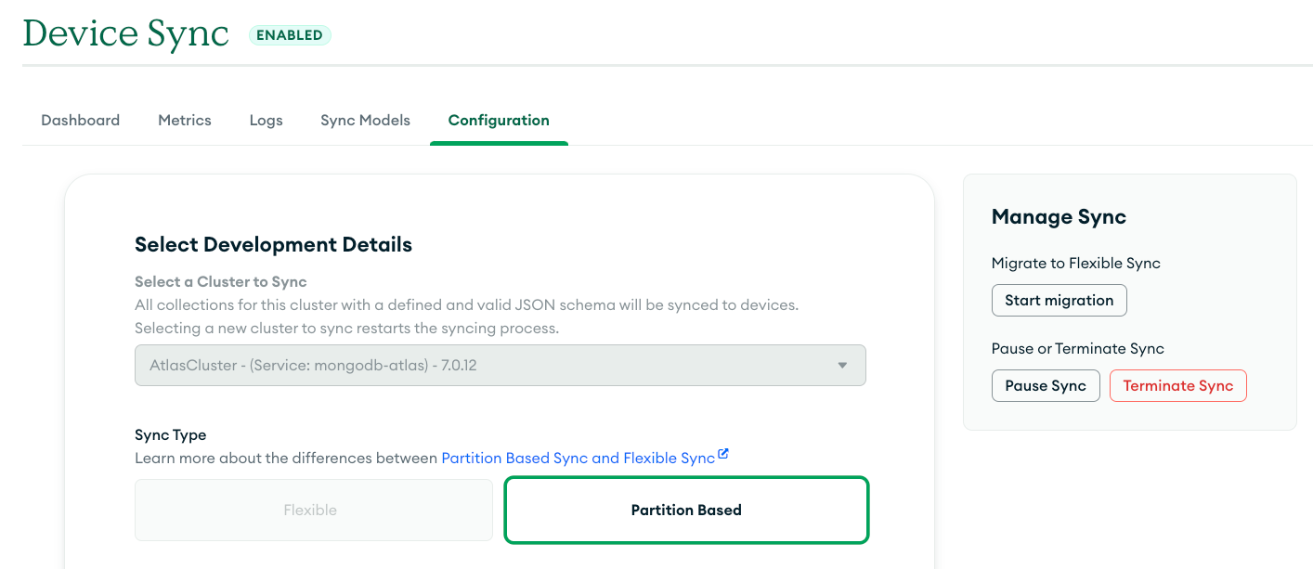
Task: Click the Select Development Details heading
Action: pos(273,245)
